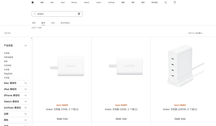The image size is (216, 126).
Task: Expand the Mac 兼容性 filter
Action: point(26,83)
